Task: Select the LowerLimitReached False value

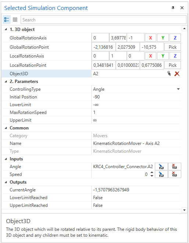Action: pos(98,198)
